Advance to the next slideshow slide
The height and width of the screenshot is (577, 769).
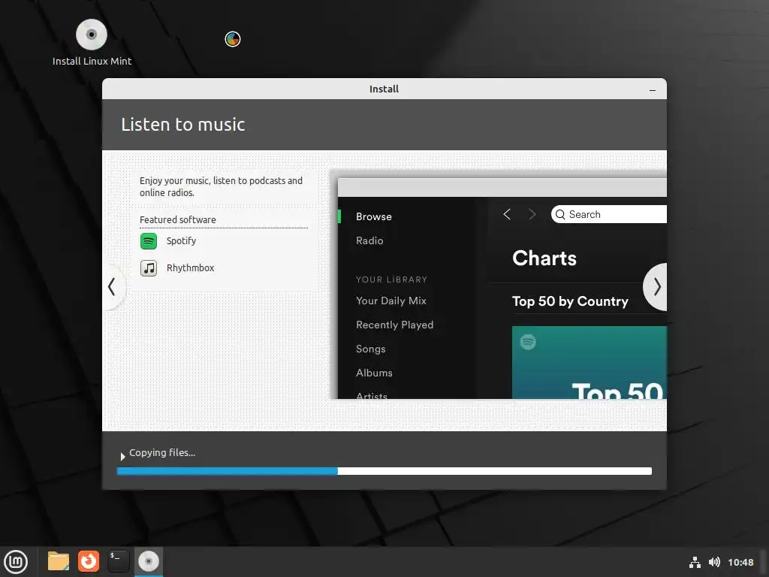click(656, 287)
